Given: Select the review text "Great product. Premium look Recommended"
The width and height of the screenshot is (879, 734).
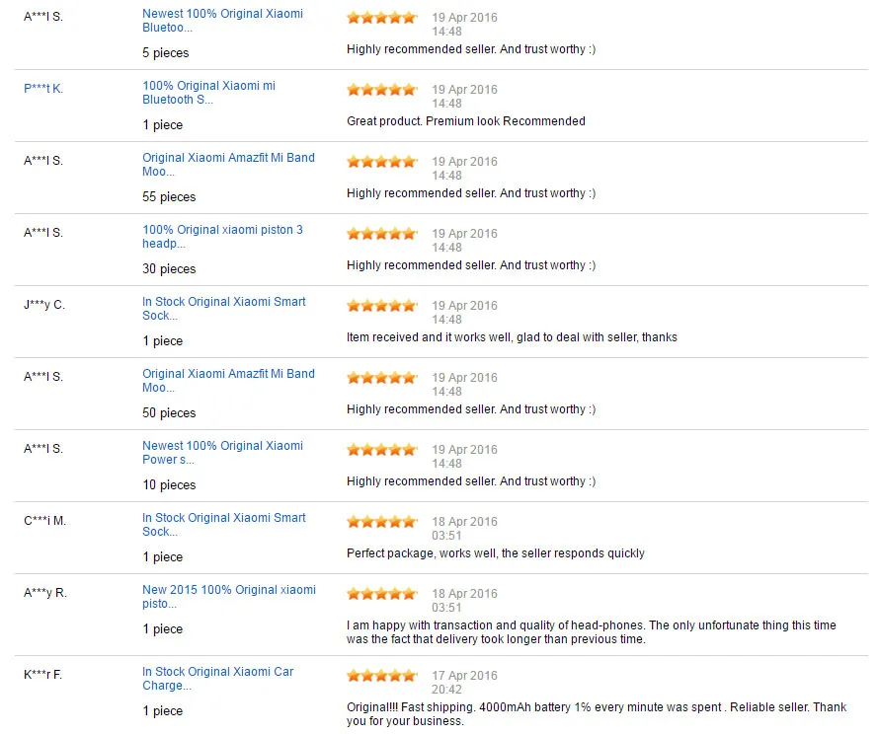Looking at the screenshot, I should coord(466,121).
